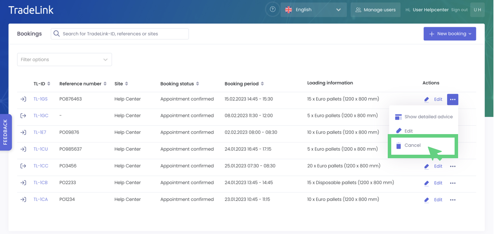This screenshot has height=234, width=495.
Task: Click the bookings search input field
Action: [124, 34]
